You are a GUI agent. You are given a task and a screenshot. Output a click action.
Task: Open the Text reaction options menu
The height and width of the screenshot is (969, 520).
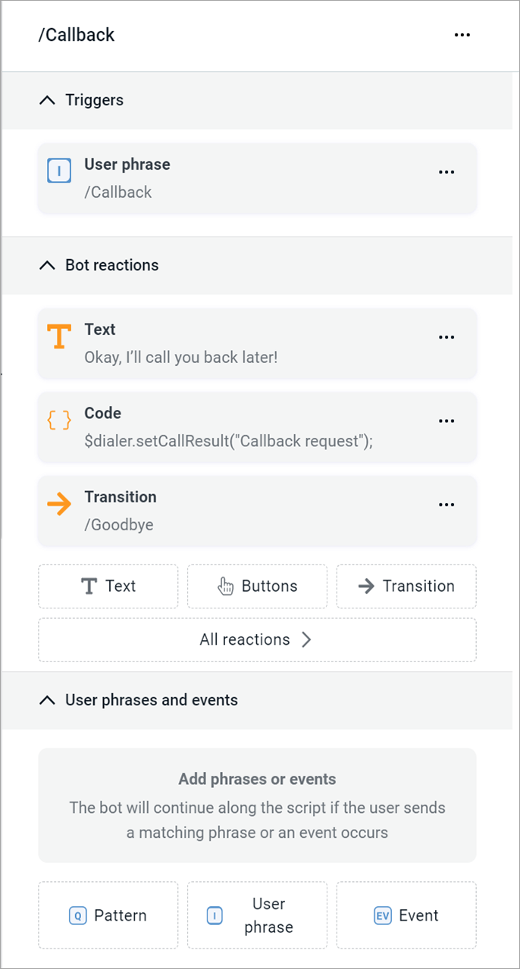(x=446, y=337)
